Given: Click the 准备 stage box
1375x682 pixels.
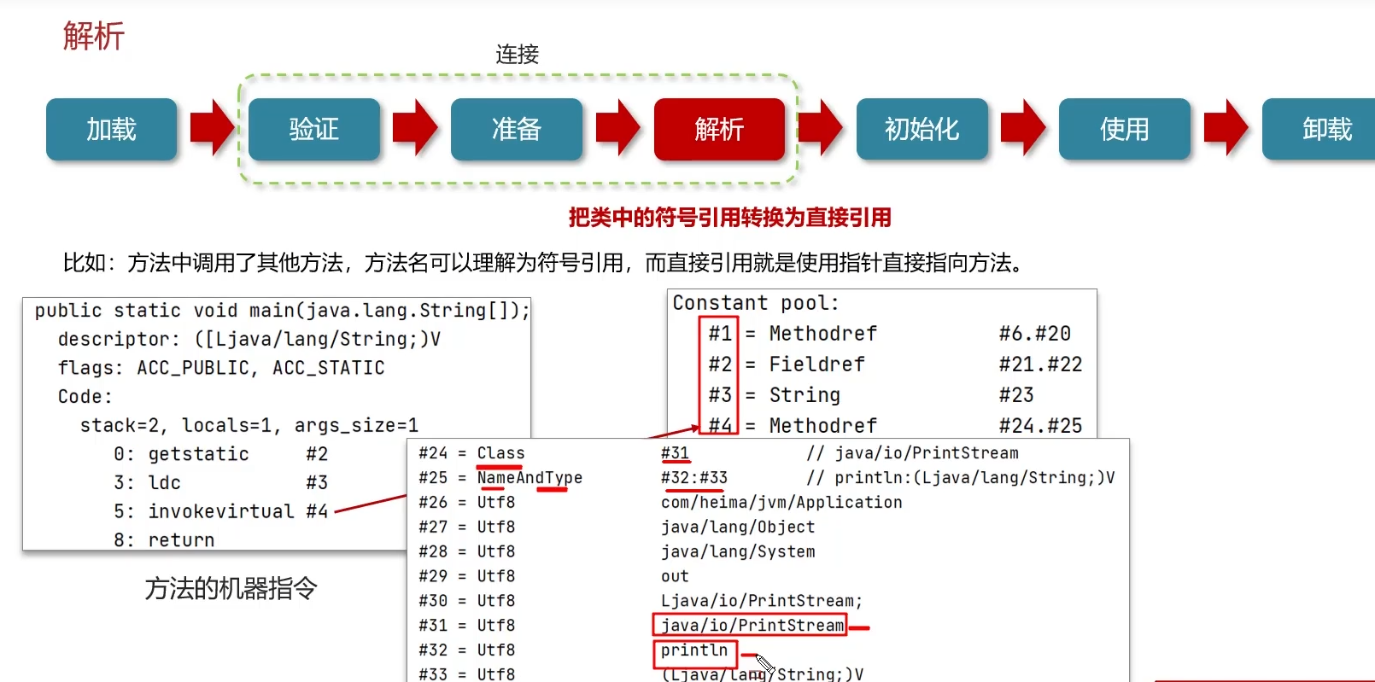Looking at the screenshot, I should [517, 129].
